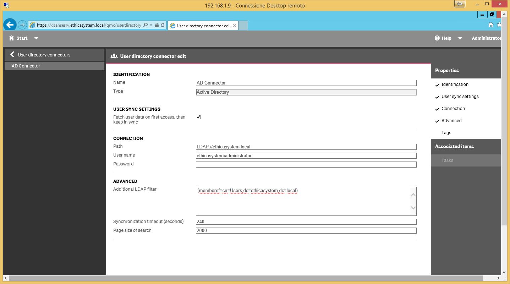Open Tasks under Associated items

[466, 160]
